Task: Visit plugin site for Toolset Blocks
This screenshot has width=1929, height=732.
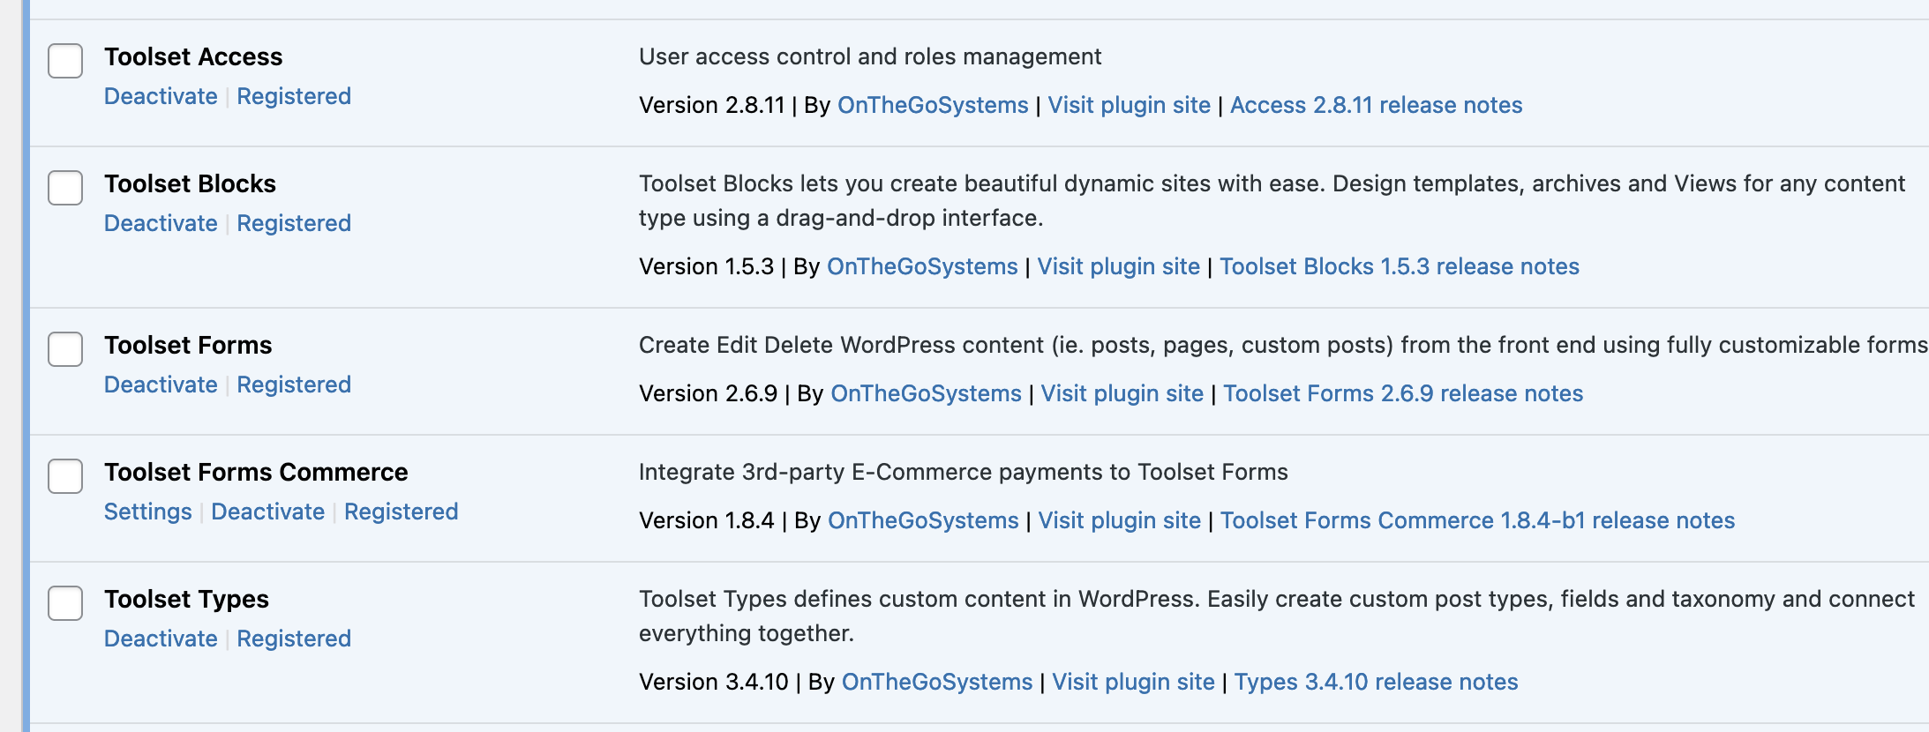Action: 1119,266
